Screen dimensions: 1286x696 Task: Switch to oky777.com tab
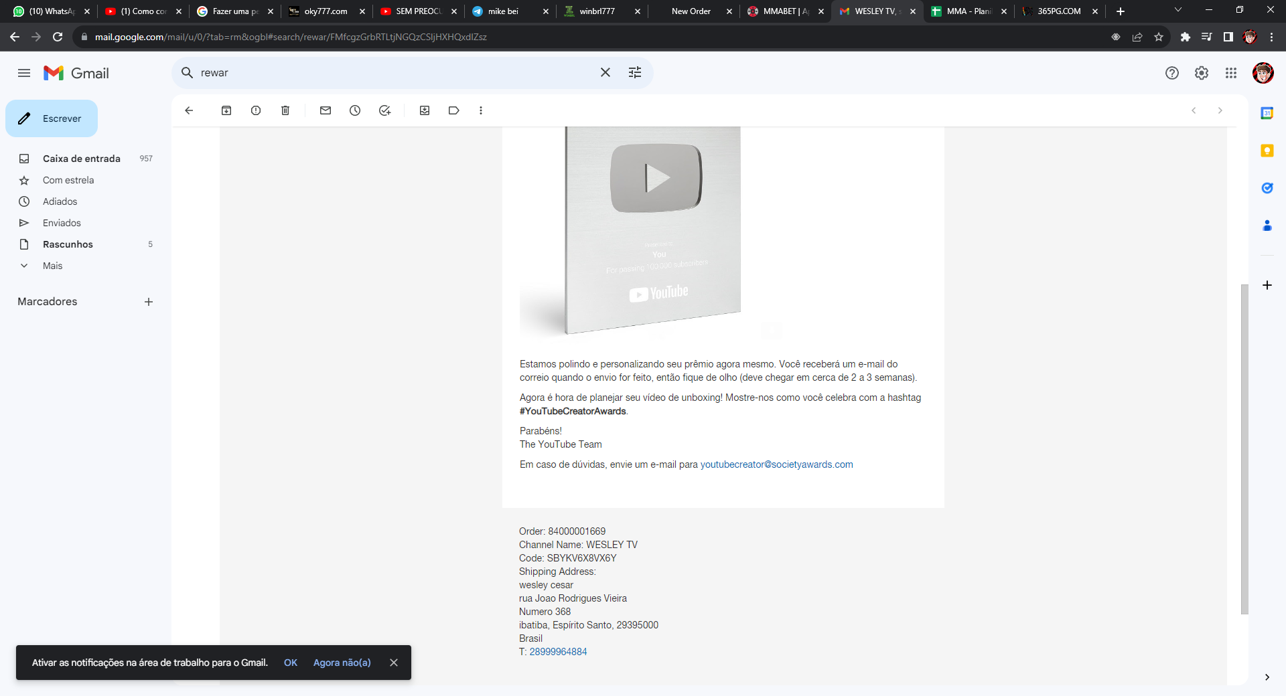(x=326, y=11)
